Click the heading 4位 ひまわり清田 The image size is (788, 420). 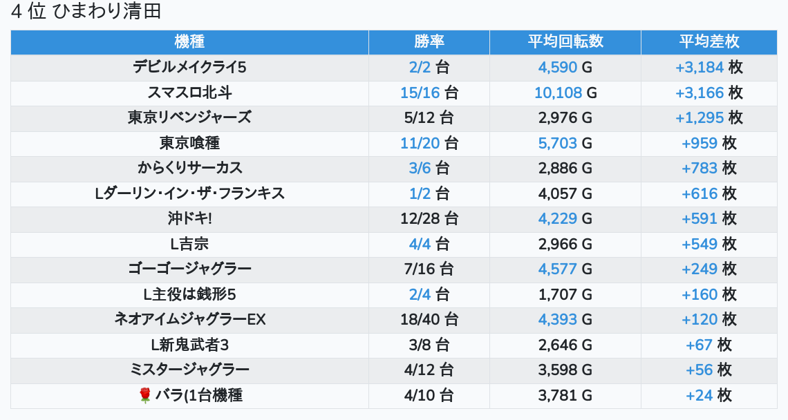[86, 12]
